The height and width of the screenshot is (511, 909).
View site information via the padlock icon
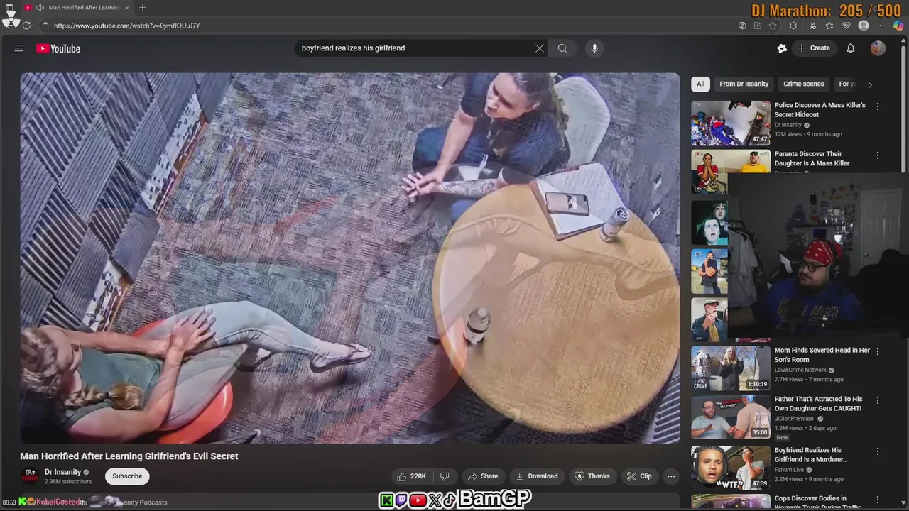coord(45,26)
